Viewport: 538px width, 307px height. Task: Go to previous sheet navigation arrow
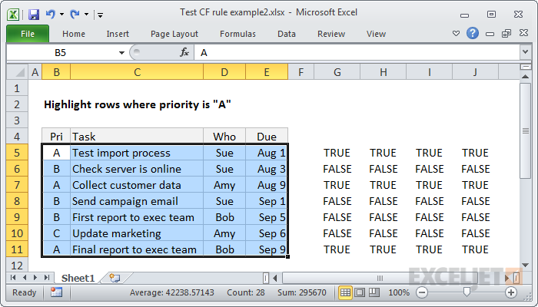pyautogui.click(x=25, y=278)
